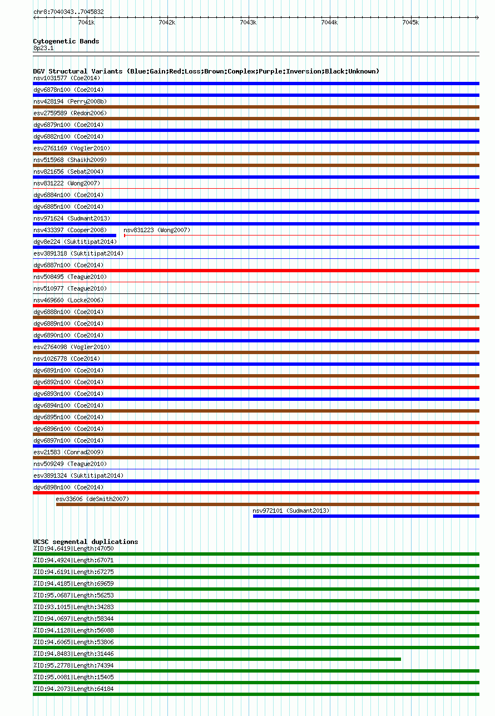
Task: Click the chr8:7040343..7045832 region label
Action: click(68, 12)
